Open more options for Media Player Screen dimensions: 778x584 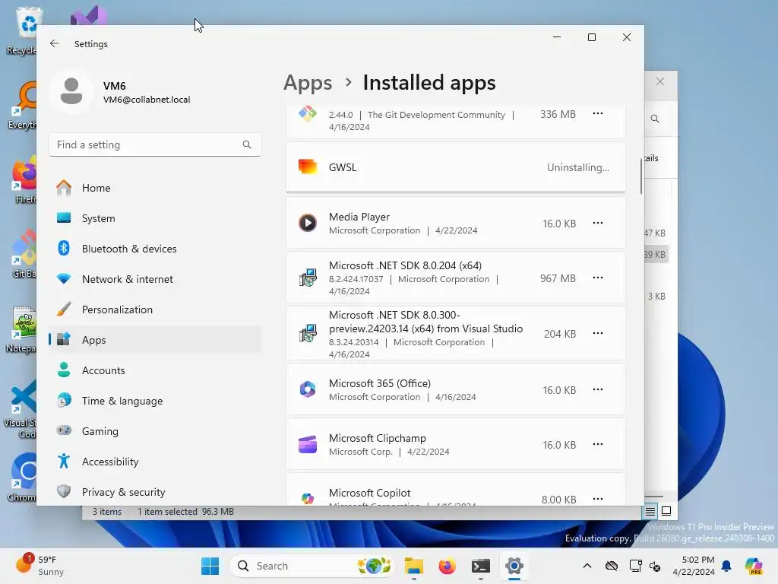(598, 223)
